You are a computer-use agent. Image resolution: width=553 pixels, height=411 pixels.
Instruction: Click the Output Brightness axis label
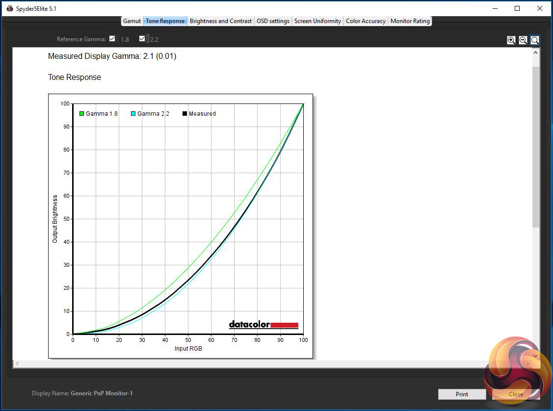point(54,219)
